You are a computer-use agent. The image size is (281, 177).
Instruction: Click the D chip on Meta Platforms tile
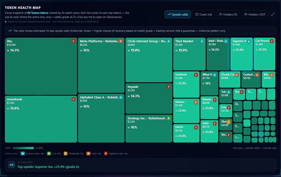click(121, 41)
